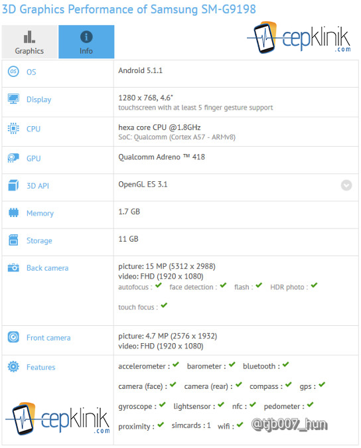Click the CPU chip icon
This screenshot has width=361, height=448.
pos(13,128)
